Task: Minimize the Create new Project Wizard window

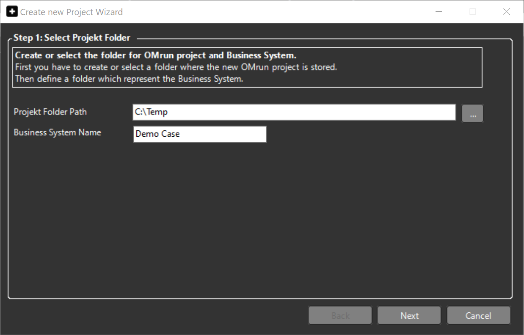Action: (438, 11)
